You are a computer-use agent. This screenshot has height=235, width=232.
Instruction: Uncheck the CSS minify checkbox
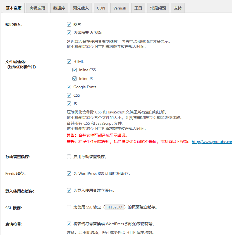tap(69, 95)
